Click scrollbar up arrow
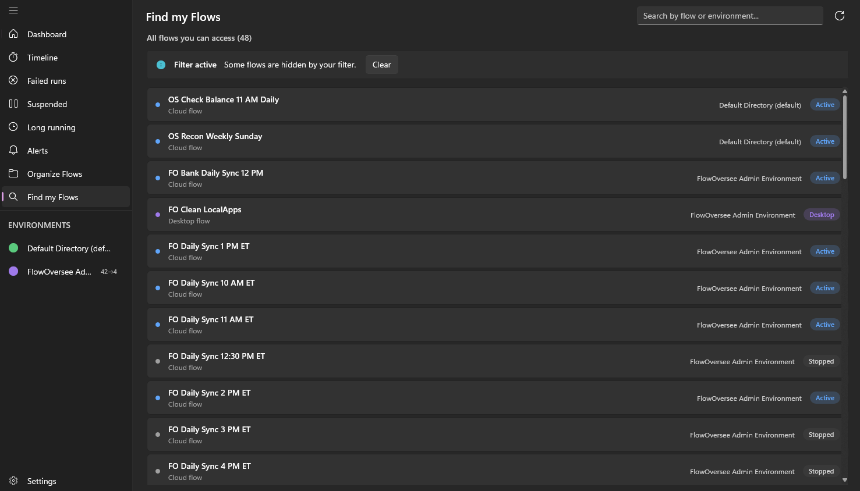The height and width of the screenshot is (491, 860). (844, 91)
